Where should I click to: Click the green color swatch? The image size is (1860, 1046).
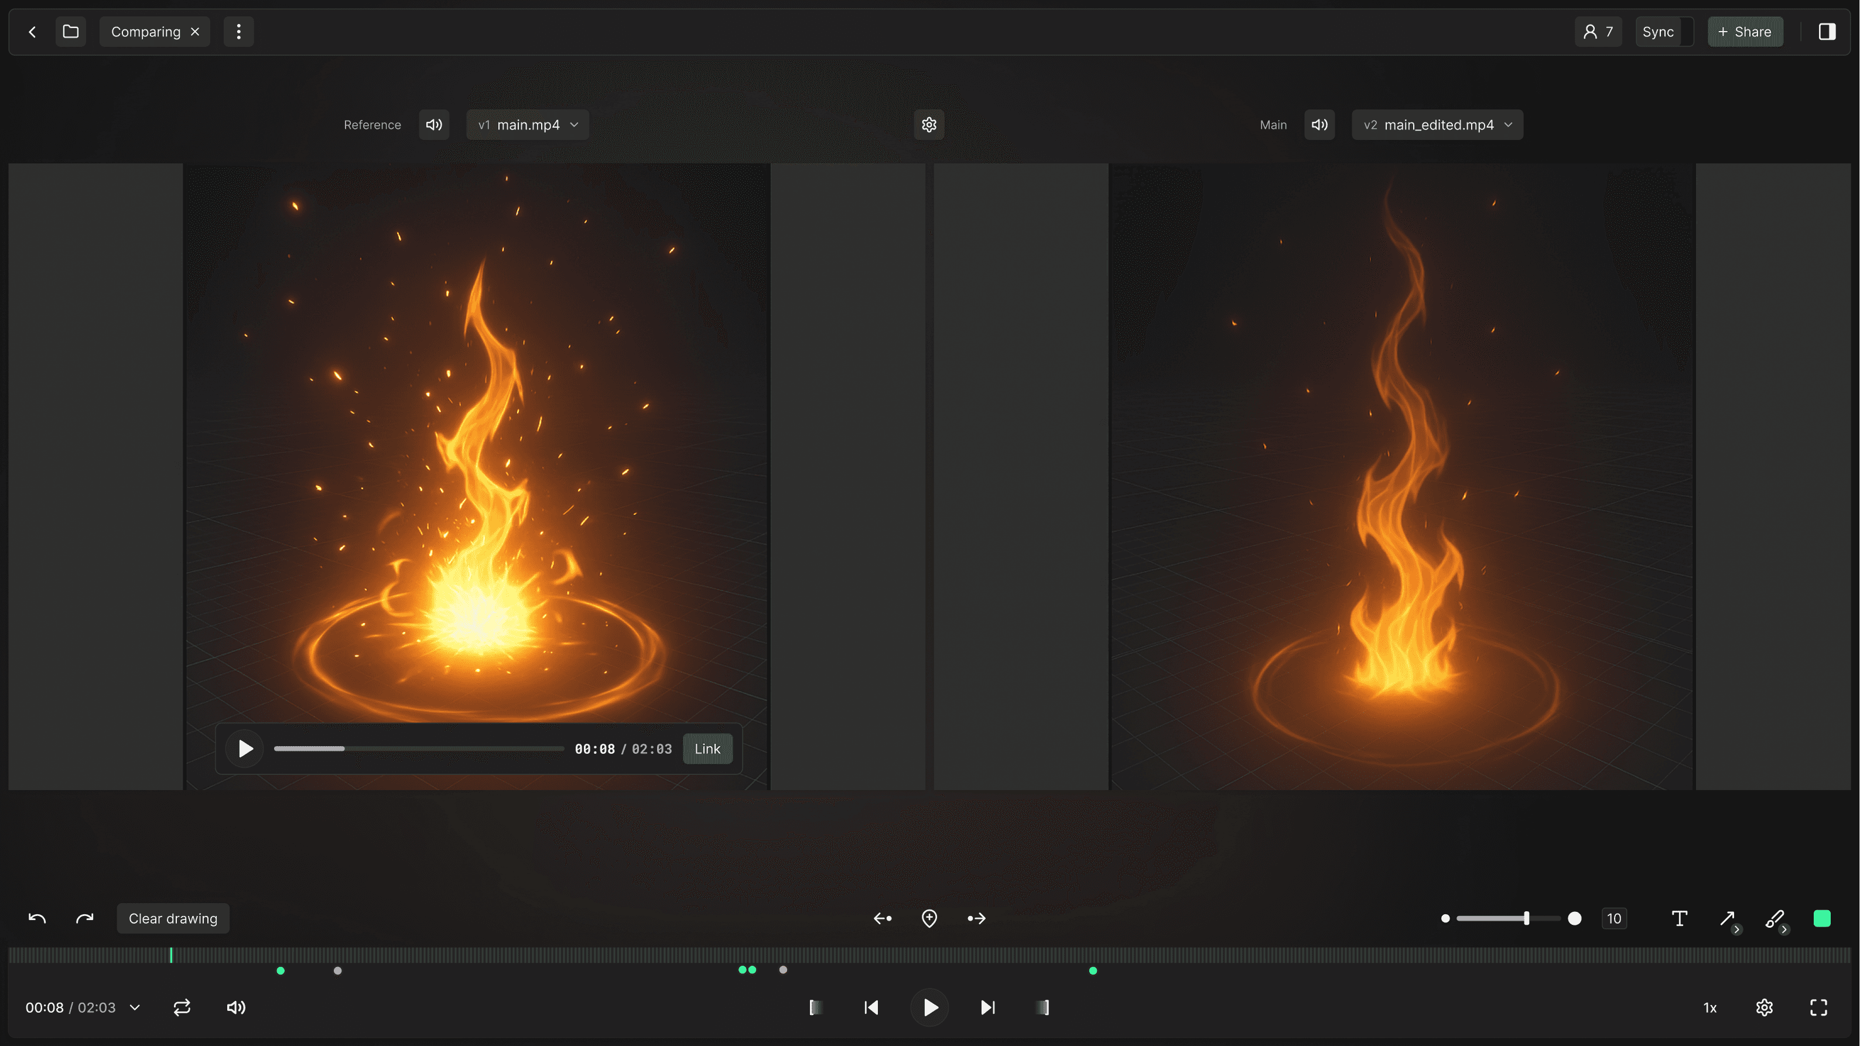(x=1822, y=918)
